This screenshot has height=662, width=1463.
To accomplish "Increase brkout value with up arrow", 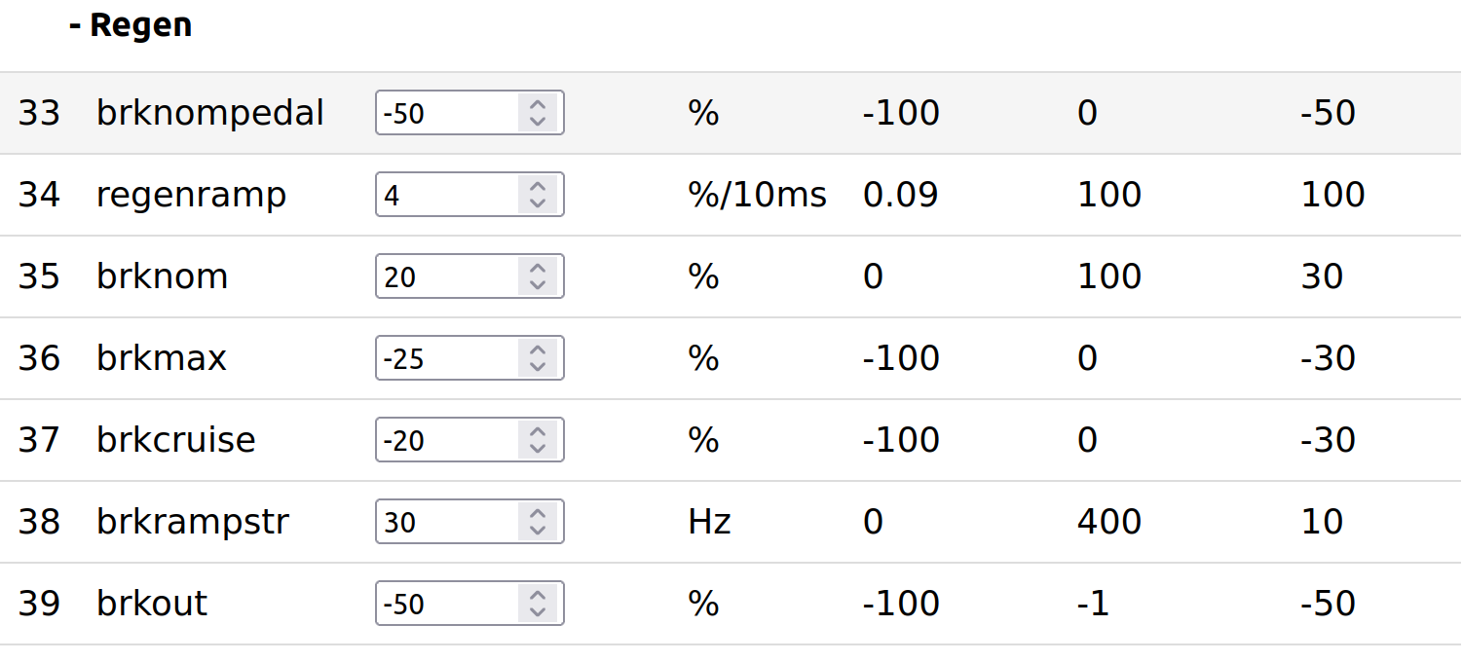I will point(537,595).
